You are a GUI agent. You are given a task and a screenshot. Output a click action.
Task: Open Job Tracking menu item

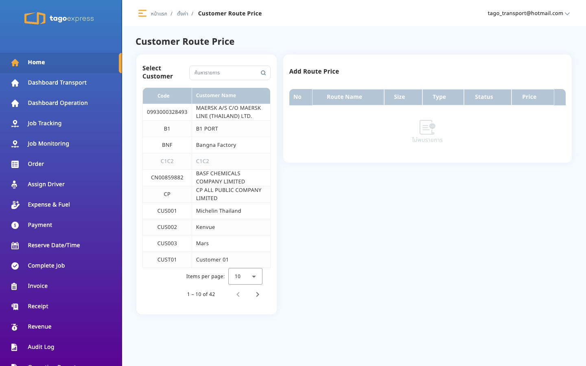pos(61,124)
